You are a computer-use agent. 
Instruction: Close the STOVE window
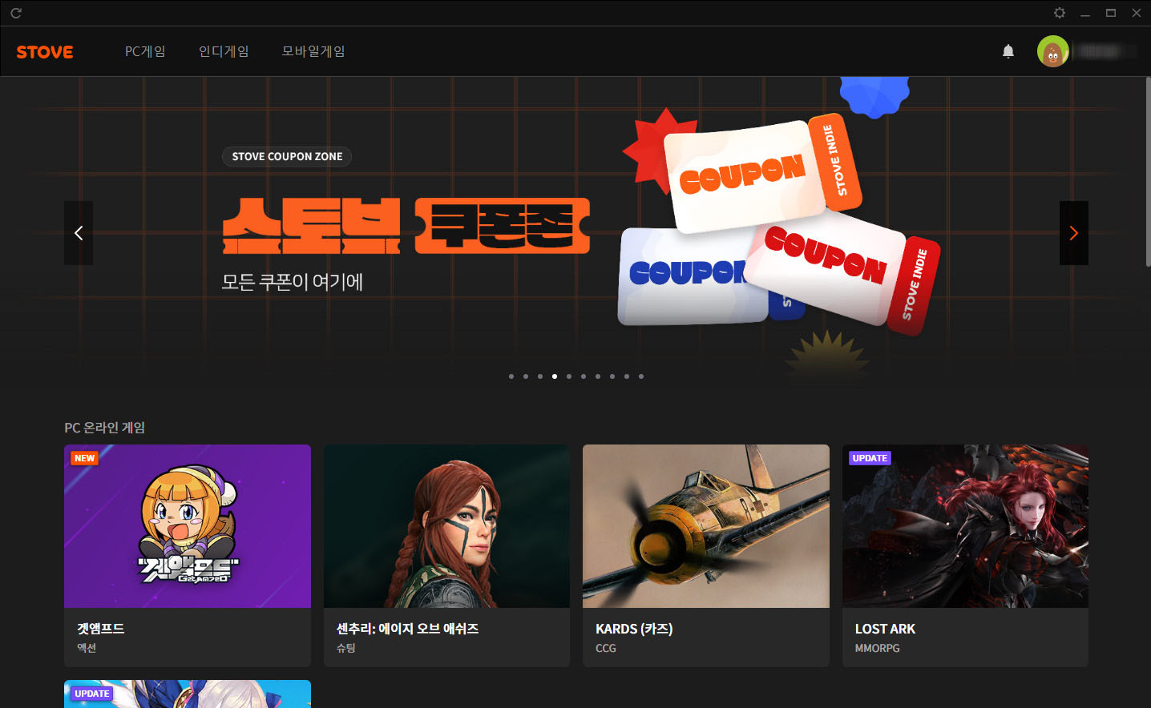point(1137,13)
